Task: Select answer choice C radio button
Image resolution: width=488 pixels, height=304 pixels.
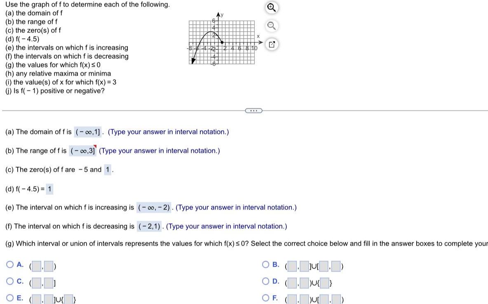Action: point(10,281)
